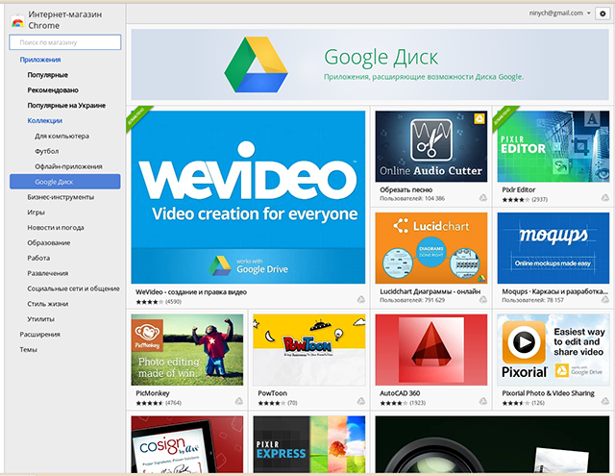
Task: Select highlighted Google Диск collection
Action: click(65, 182)
